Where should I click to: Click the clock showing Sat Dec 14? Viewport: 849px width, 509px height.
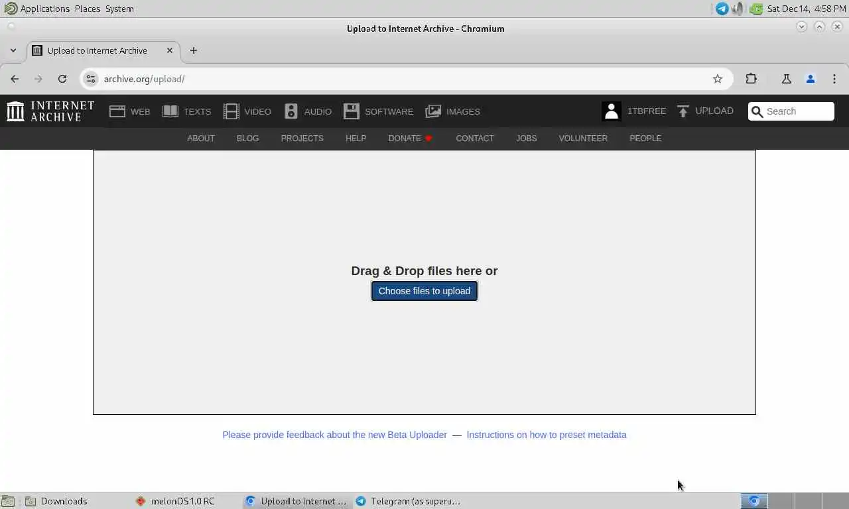806,9
